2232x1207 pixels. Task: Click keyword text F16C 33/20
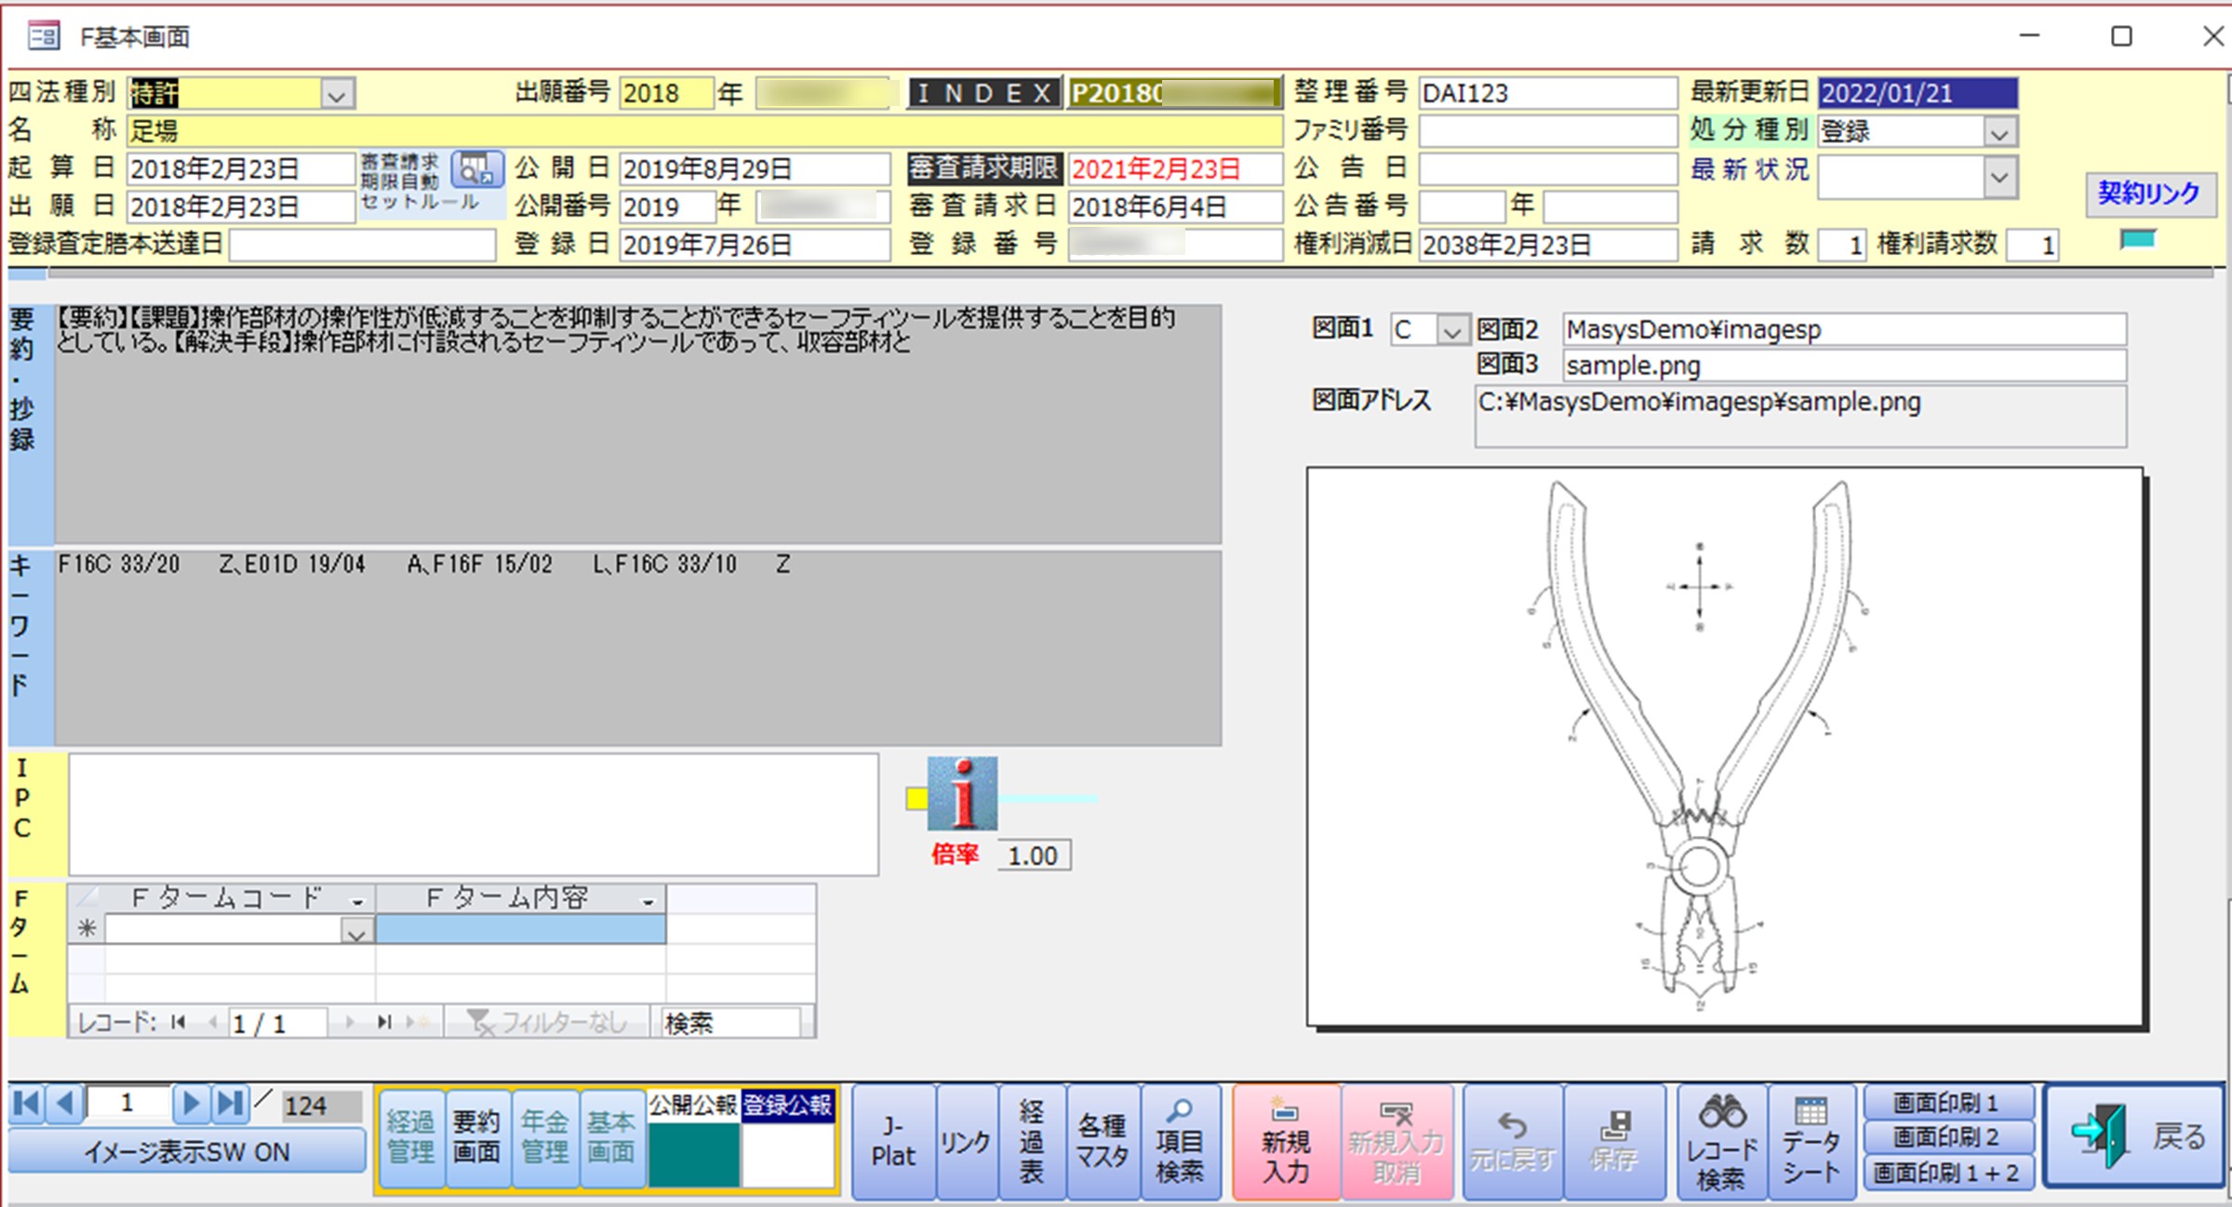pos(119,564)
